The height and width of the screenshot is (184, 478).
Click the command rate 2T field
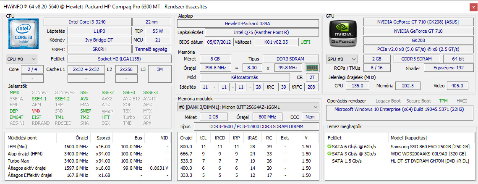312,77
